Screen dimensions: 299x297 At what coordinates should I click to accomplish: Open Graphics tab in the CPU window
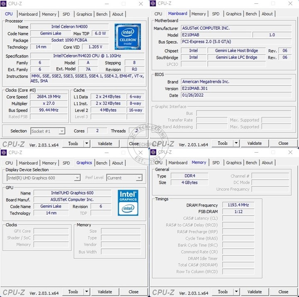(x=84, y=14)
